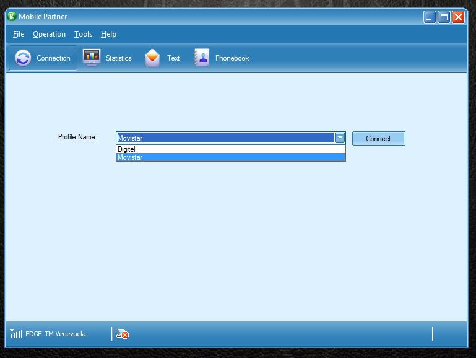Open the Operation menu

point(49,34)
